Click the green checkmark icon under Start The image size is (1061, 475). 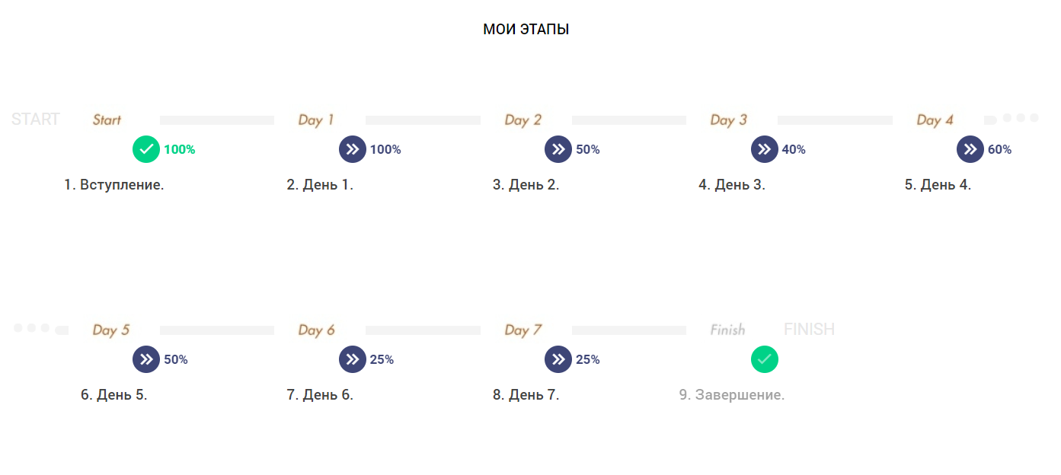146,149
